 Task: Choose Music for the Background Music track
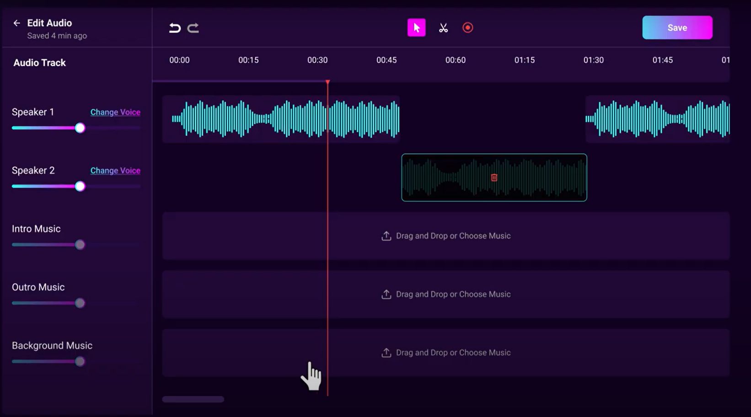tap(453, 352)
